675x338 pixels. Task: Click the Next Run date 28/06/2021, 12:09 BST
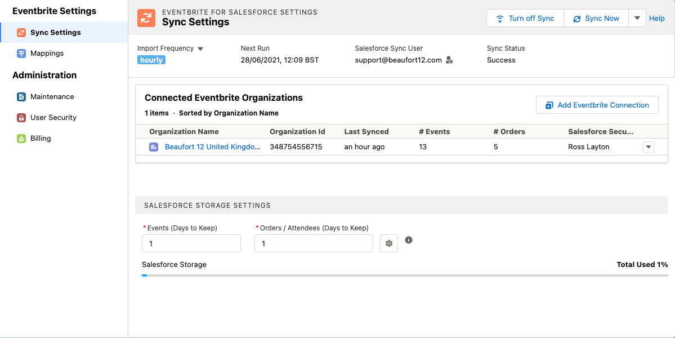(x=280, y=60)
